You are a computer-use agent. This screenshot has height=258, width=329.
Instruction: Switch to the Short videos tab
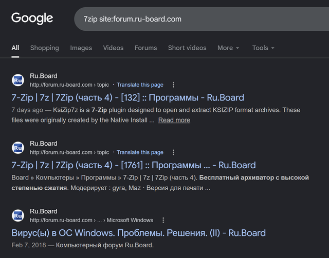click(187, 48)
